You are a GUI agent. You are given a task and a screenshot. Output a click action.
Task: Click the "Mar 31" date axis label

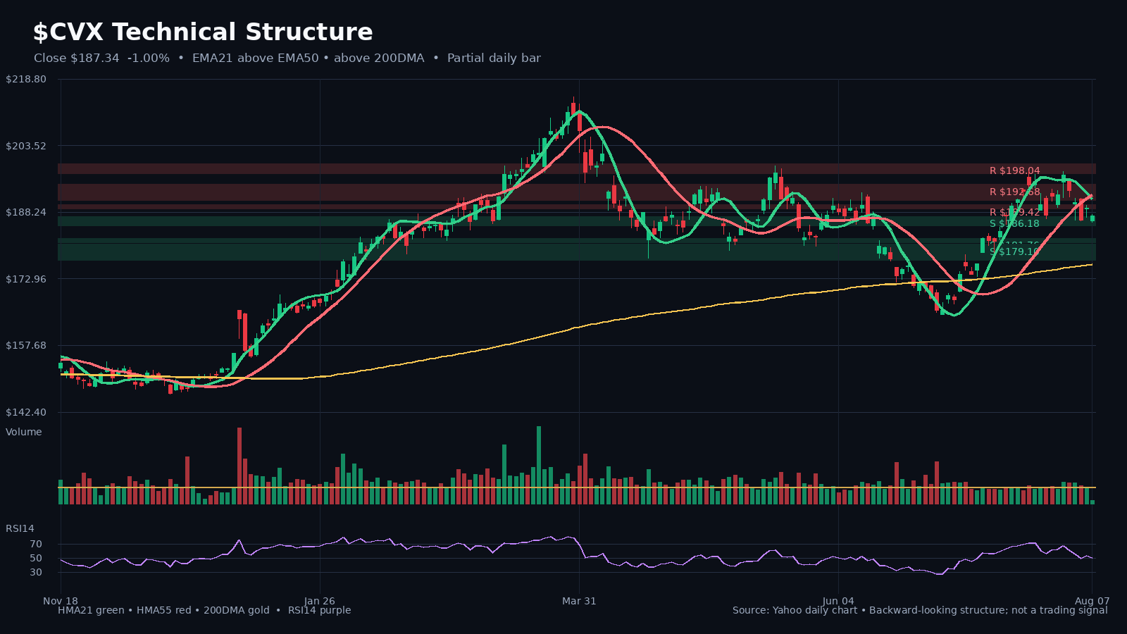click(579, 601)
